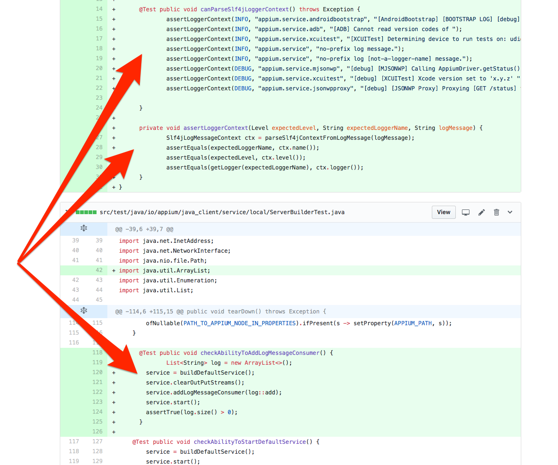Select line number 118 of checkAbilityToAddLogMessageConsumer
Screen dimensions: 558x465
(97, 353)
